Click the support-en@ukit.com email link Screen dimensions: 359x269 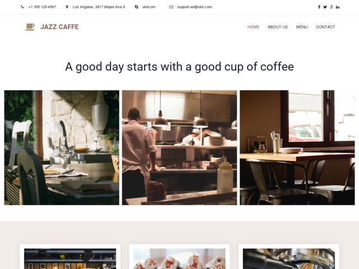pyautogui.click(x=195, y=7)
